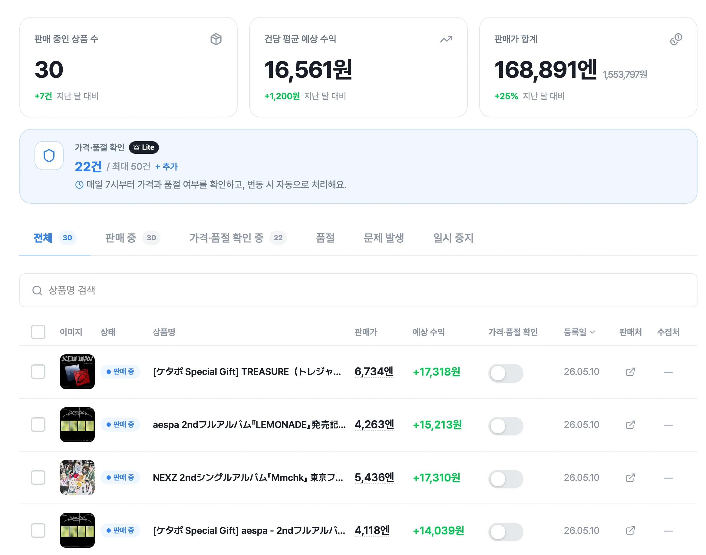The width and height of the screenshot is (706, 555).
Task: Click the aespa LEMONADE row thumbnail
Action: click(x=78, y=425)
